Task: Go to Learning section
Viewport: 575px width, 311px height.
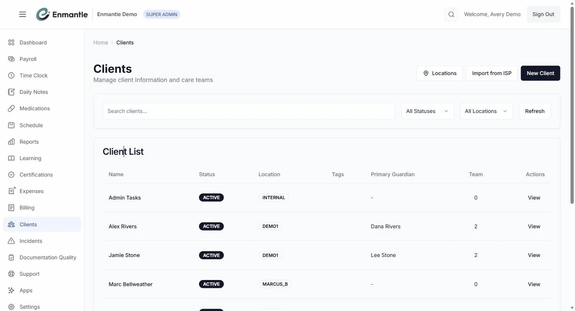Action: (42, 158)
